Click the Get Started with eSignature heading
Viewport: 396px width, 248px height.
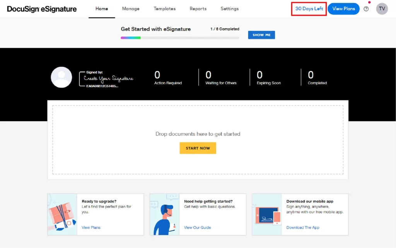[155, 29]
